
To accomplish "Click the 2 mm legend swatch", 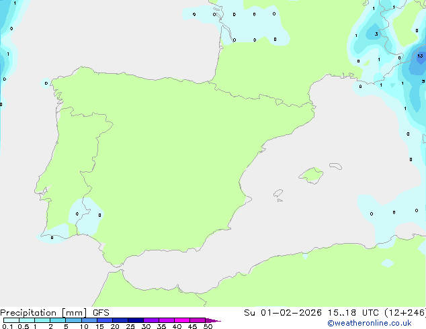I will (x=58, y=320).
